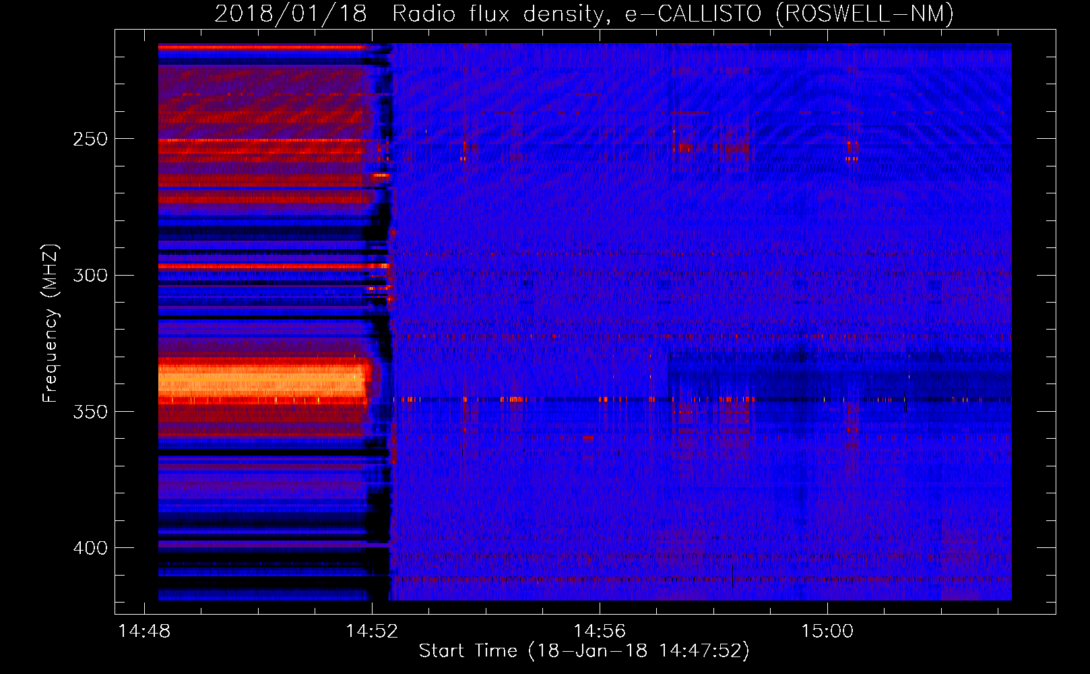Click the plot title 'Radio flux density, e-CALLISTO (ROSWELL-NM)'
Image resolution: width=1090 pixels, height=674 pixels.
tap(673, 13)
